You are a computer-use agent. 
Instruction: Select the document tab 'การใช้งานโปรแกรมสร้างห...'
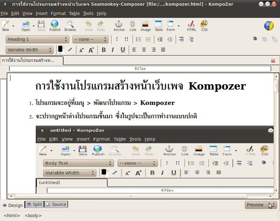click(x=31, y=60)
